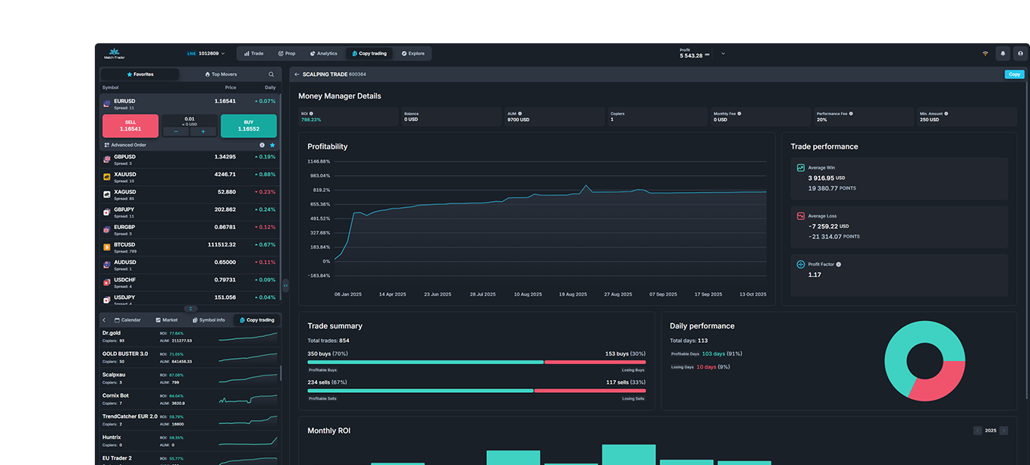
Task: Open the notifications bell
Action: tap(1003, 54)
